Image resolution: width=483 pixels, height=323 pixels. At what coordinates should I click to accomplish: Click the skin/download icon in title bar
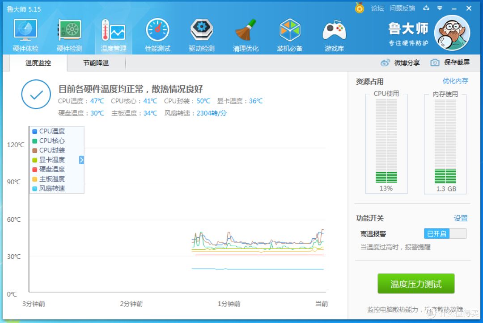click(426, 8)
